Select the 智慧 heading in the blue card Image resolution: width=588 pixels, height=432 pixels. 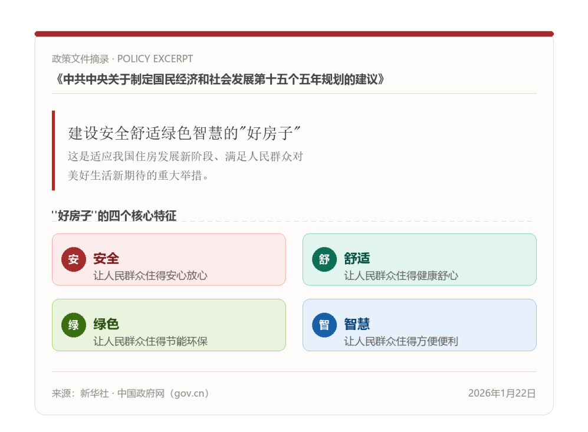click(x=357, y=324)
